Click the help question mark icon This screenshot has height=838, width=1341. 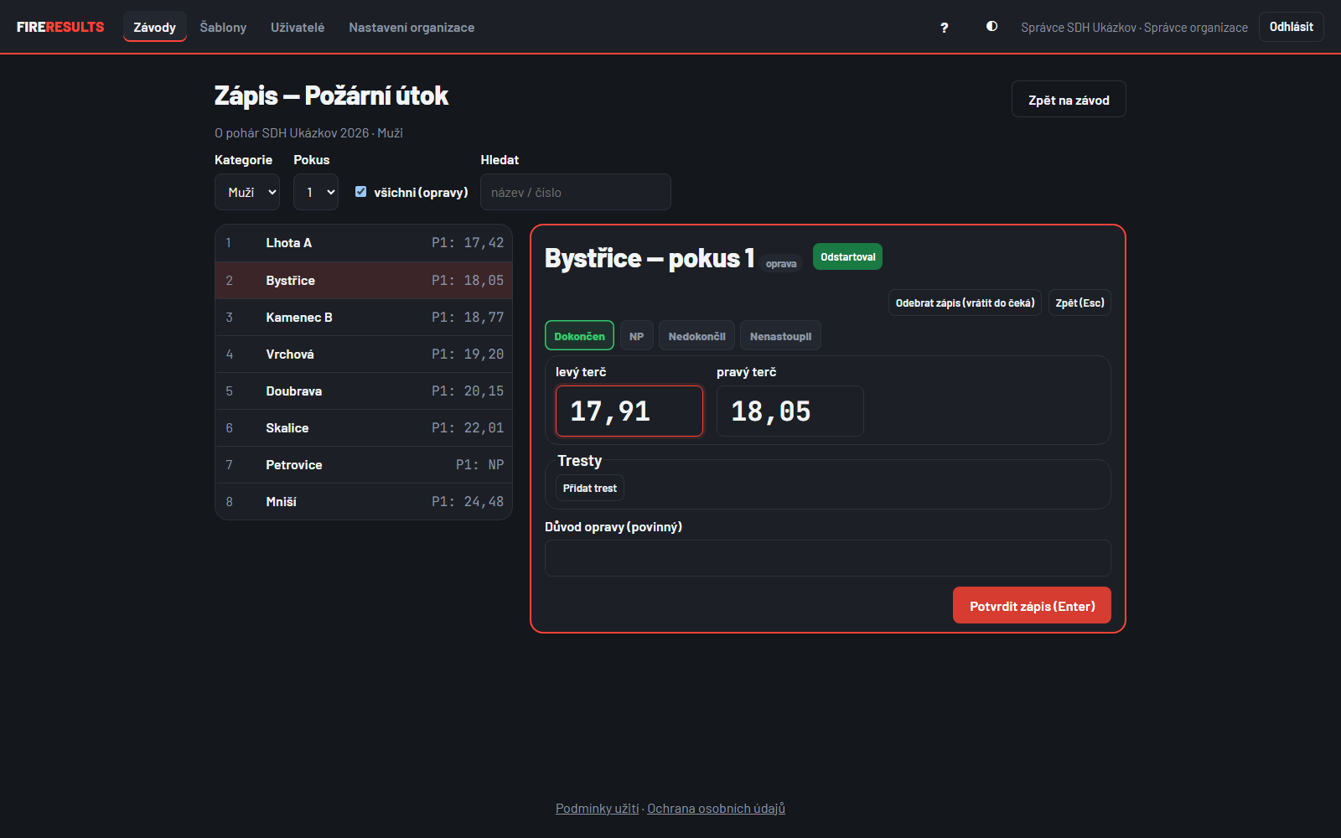944,28
